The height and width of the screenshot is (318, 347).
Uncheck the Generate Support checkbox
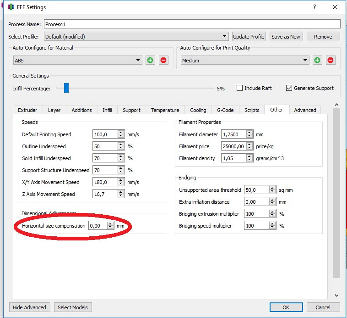[289, 88]
